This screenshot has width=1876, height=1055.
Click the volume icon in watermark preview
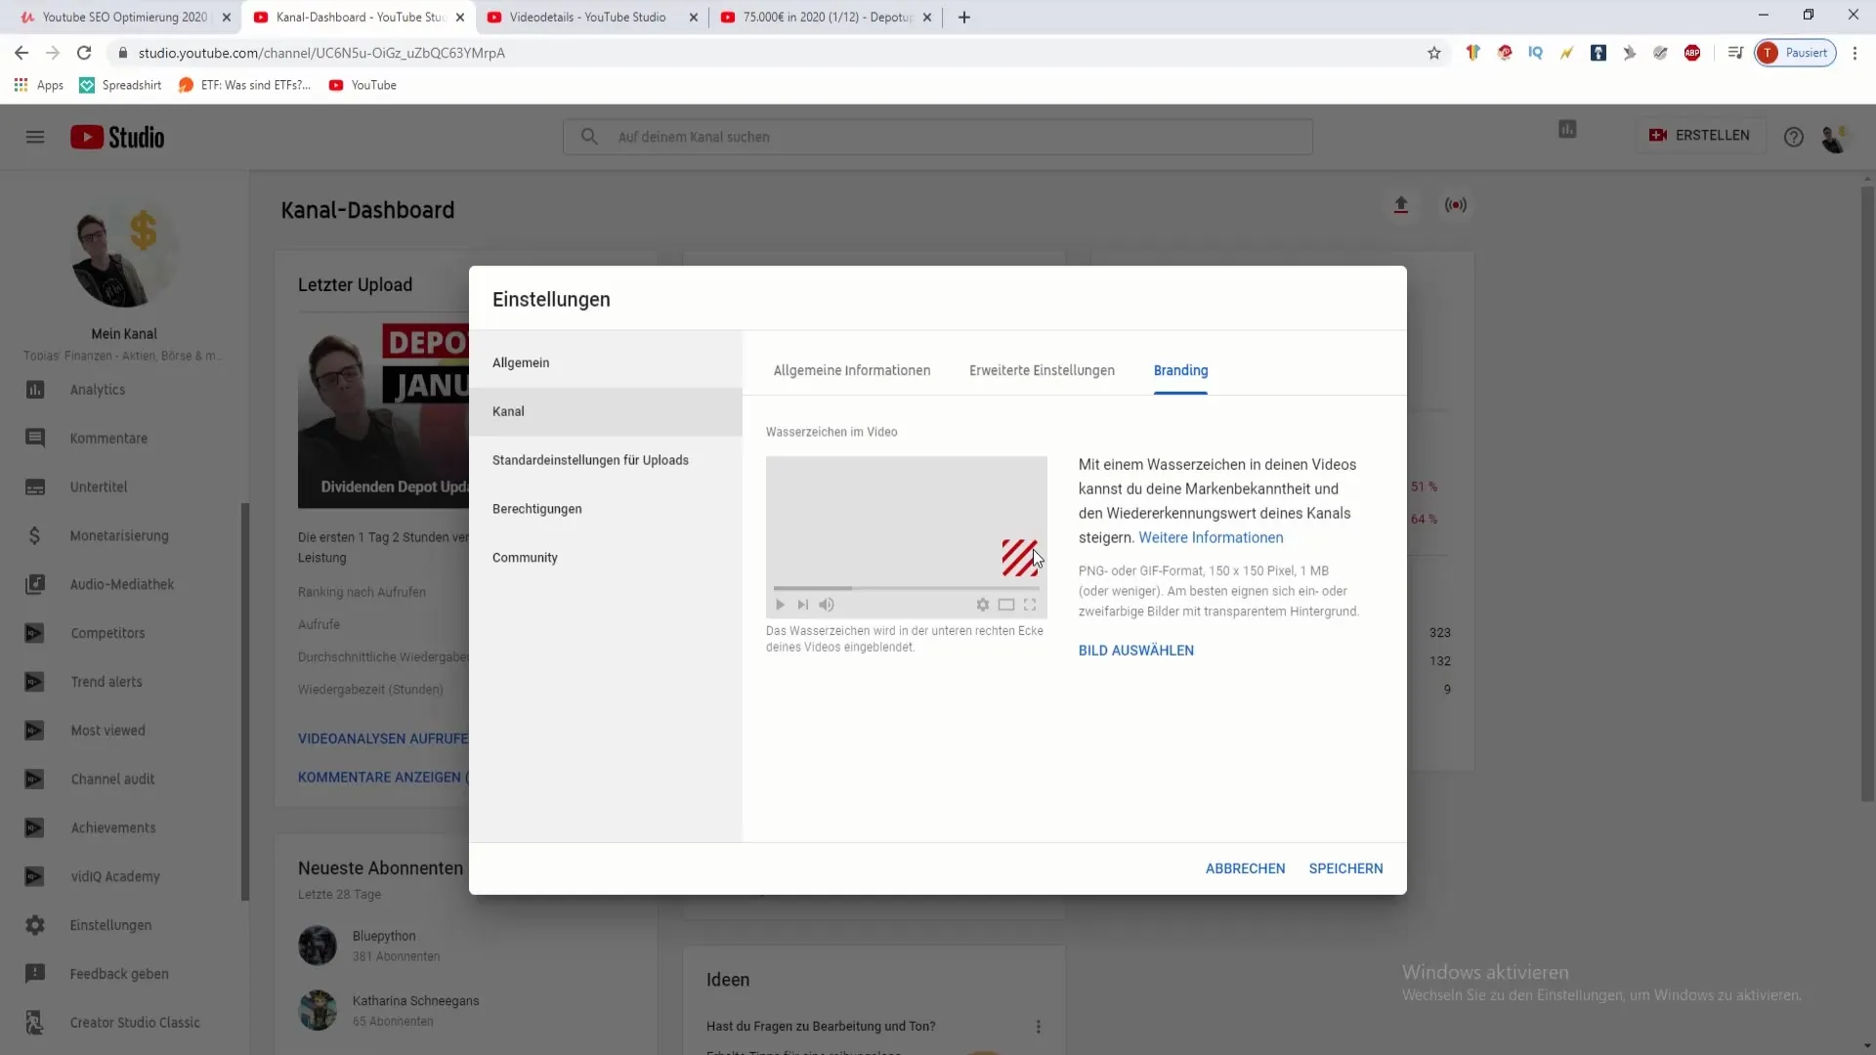pos(827,605)
